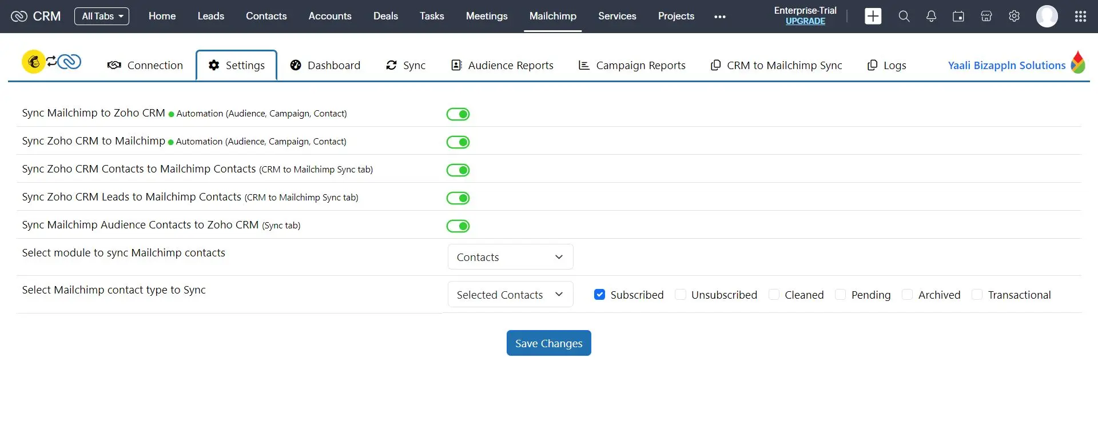The height and width of the screenshot is (434, 1098).
Task: Click the create new record plus icon
Action: (873, 16)
